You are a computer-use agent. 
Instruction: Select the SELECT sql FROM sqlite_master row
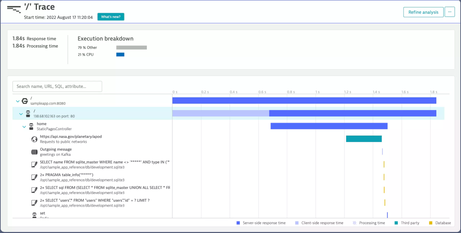tap(105, 190)
